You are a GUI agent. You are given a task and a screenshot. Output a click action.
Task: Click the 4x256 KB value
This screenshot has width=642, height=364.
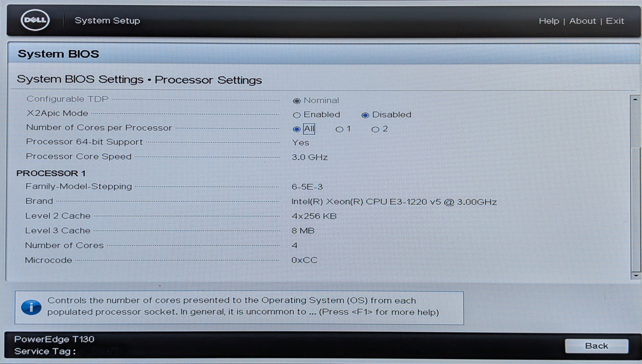[x=314, y=216]
